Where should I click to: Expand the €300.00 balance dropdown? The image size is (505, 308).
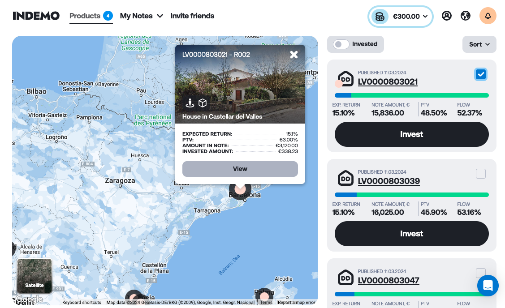400,17
